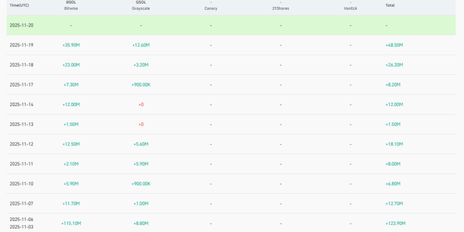Image resolution: width=464 pixels, height=232 pixels.
Task: Select the +18.10M total value
Action: (394, 144)
